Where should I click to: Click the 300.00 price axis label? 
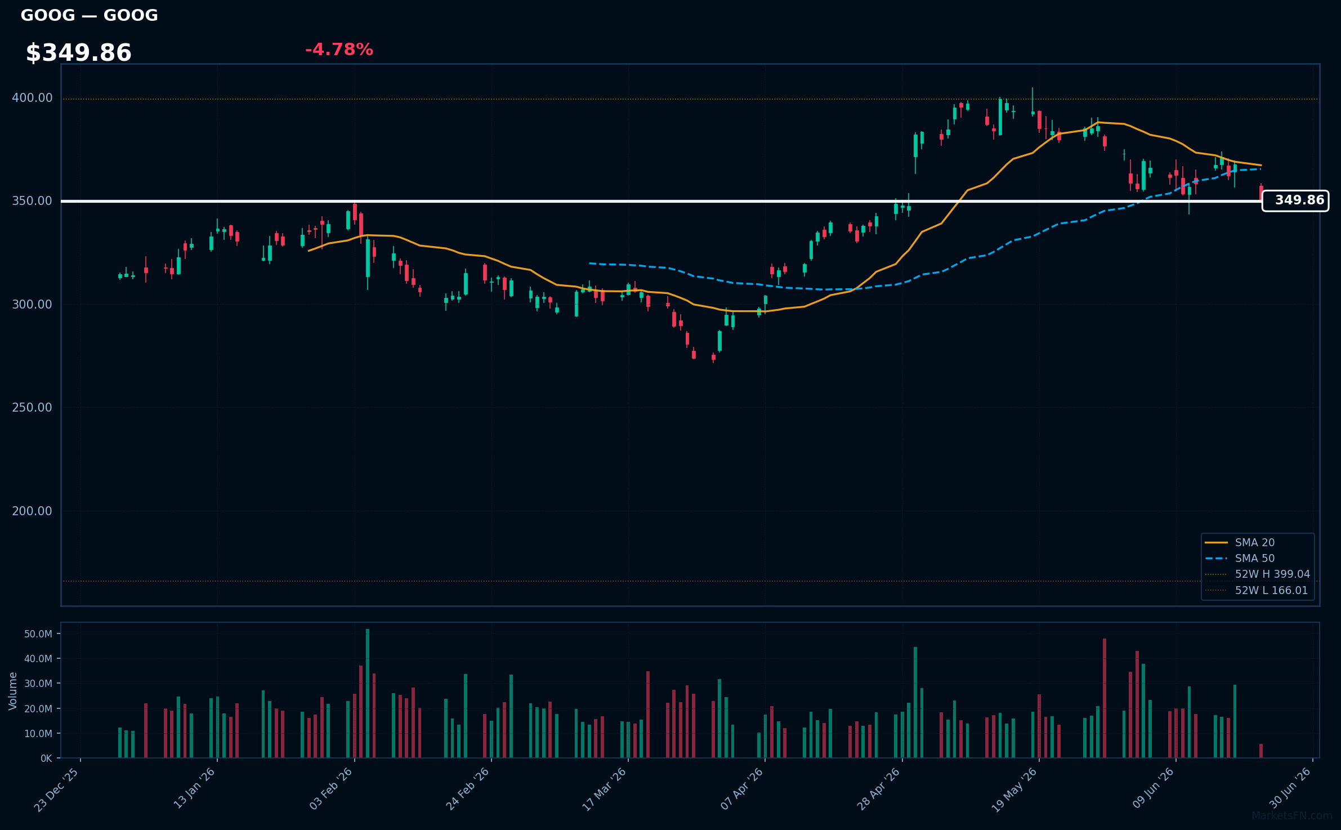(32, 305)
